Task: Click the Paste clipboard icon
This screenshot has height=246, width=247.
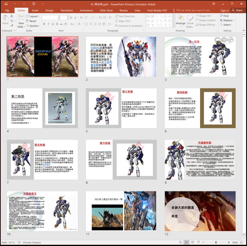Action: point(5,18)
